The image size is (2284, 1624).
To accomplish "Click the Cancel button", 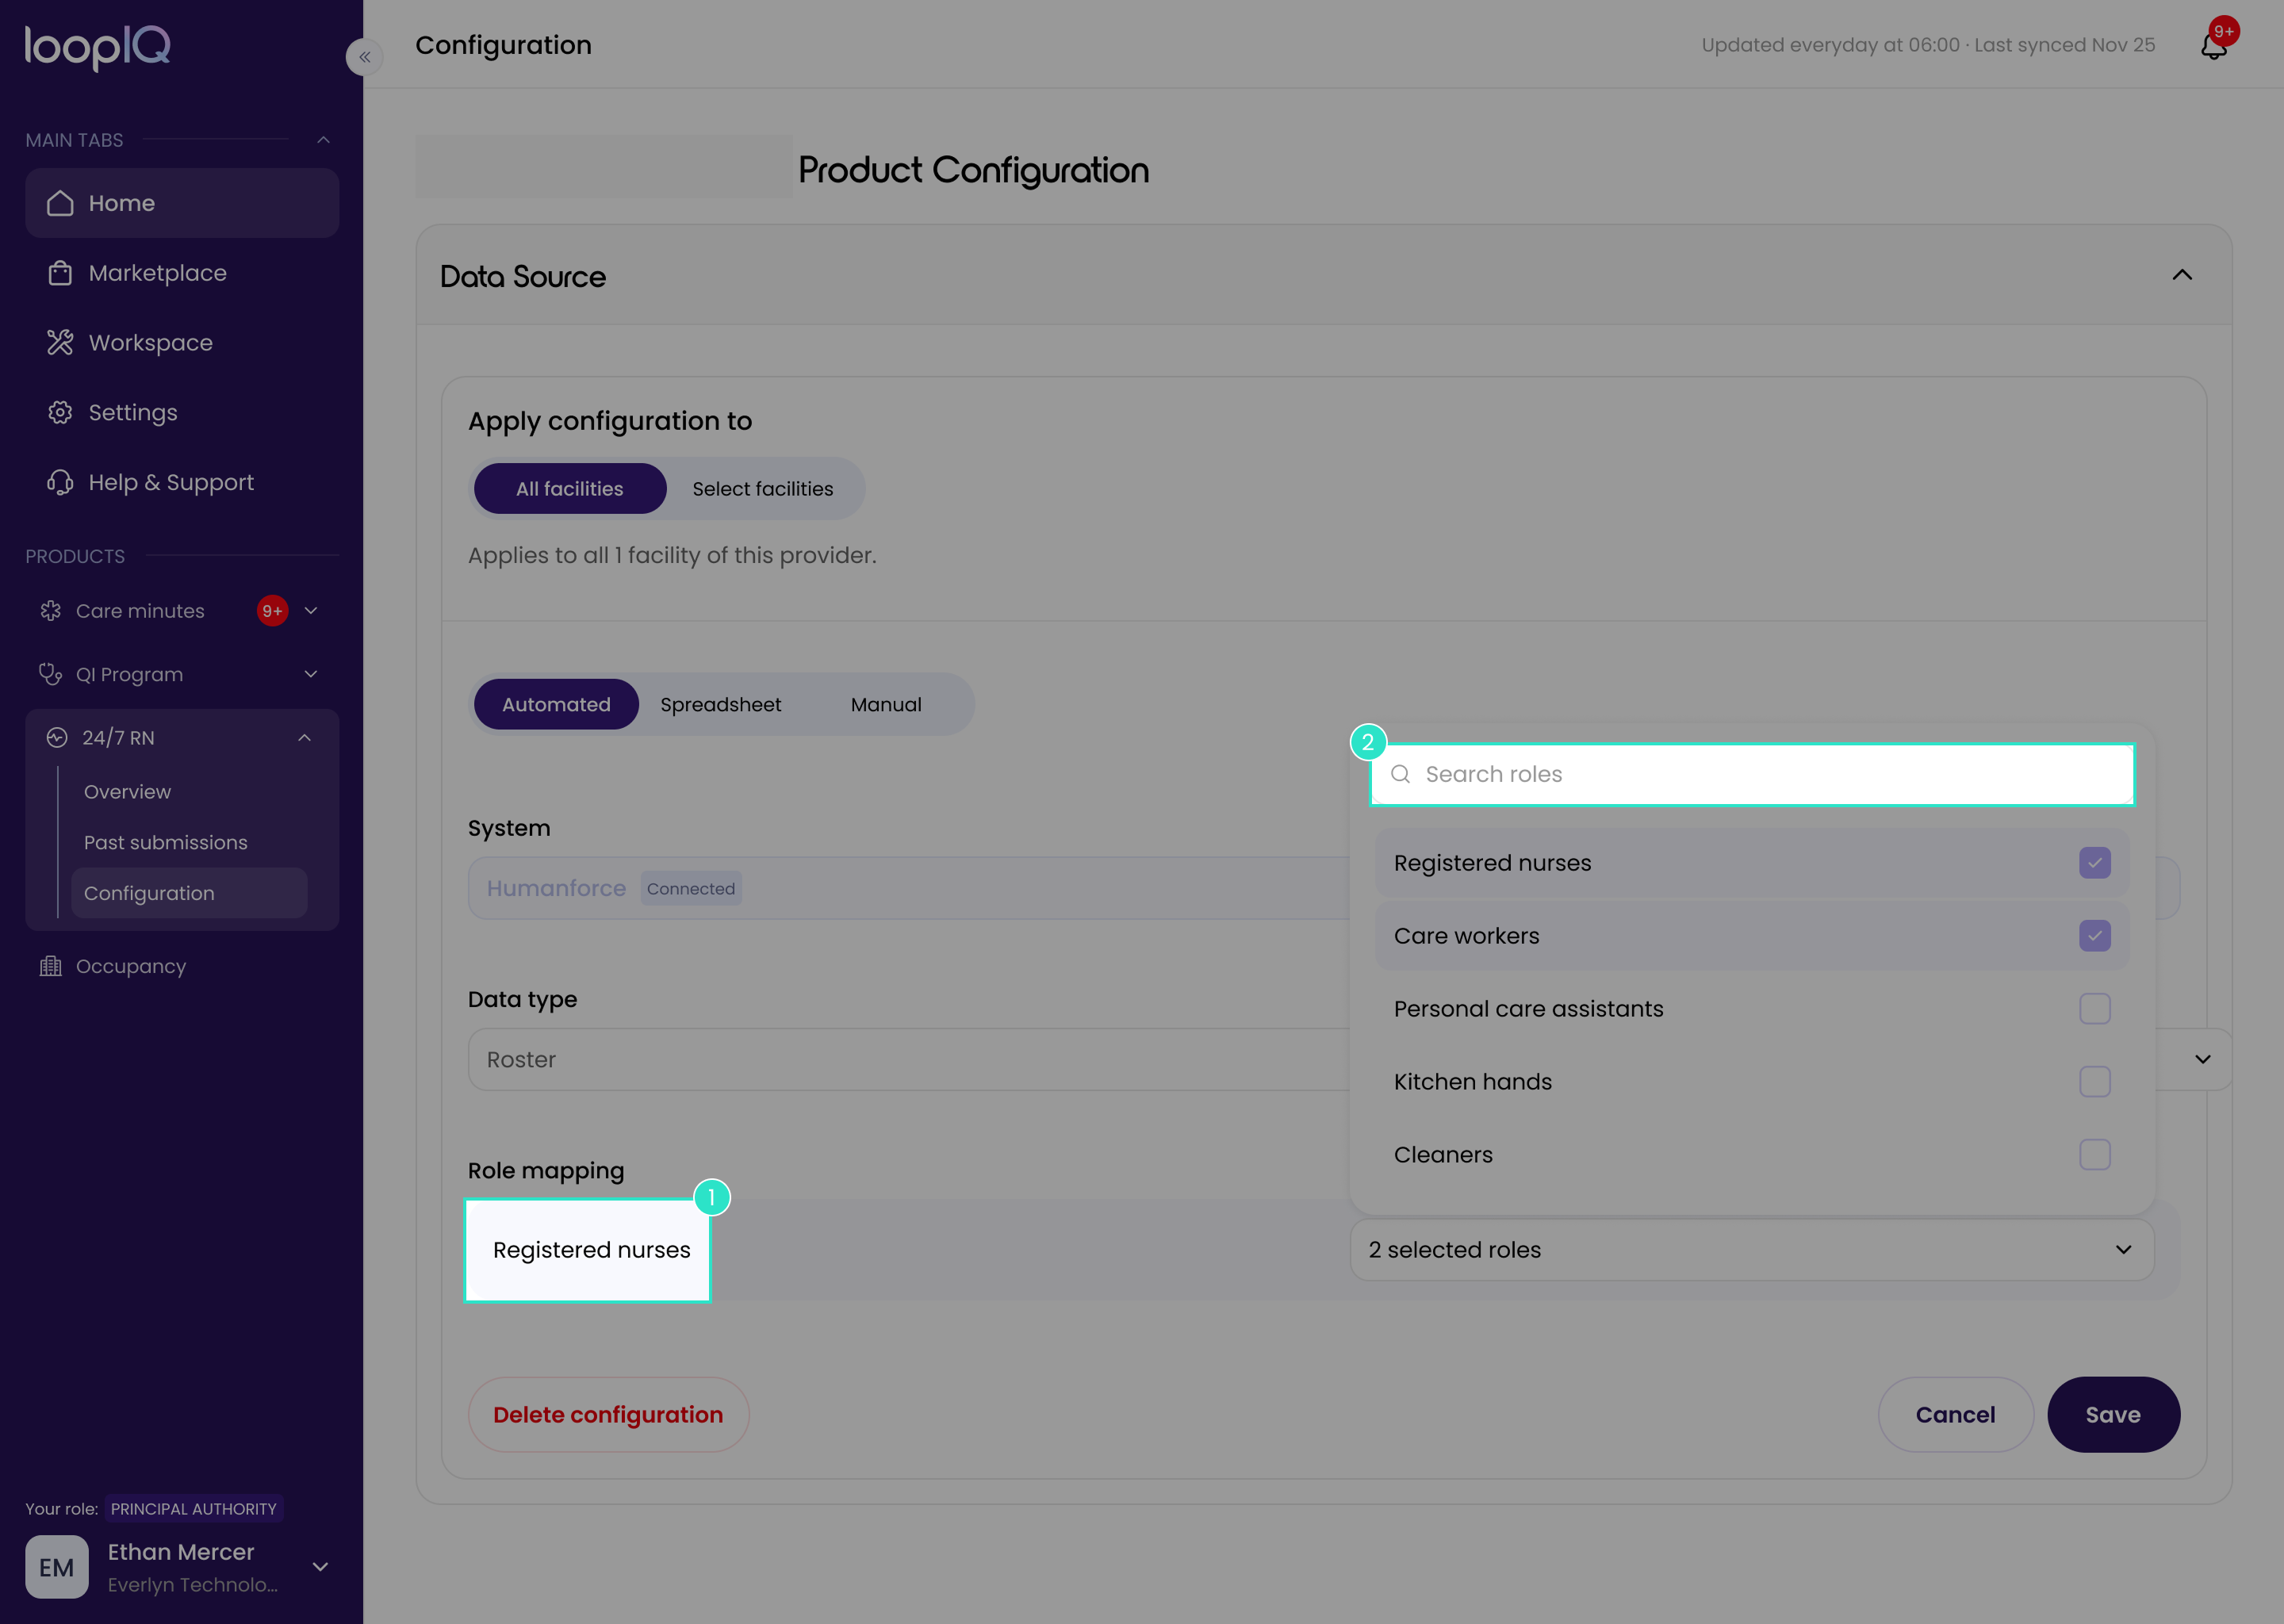I will tap(1955, 1415).
